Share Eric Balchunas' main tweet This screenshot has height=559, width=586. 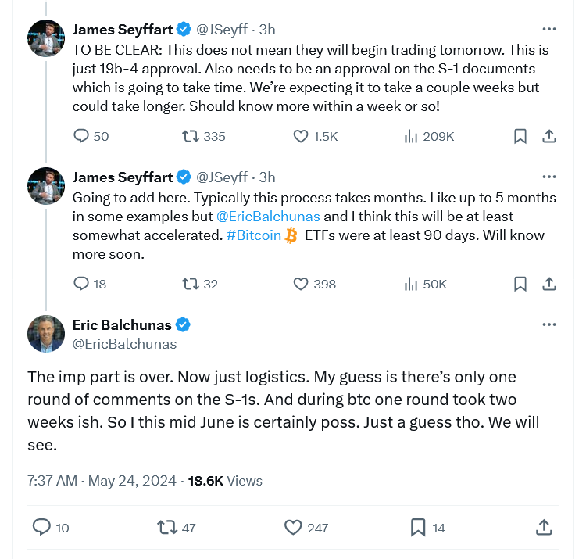point(543,528)
